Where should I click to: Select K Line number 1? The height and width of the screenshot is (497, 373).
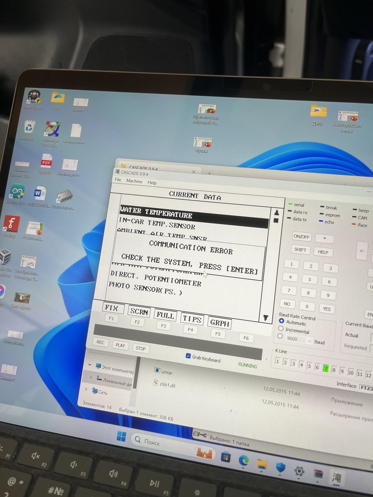[277, 361]
